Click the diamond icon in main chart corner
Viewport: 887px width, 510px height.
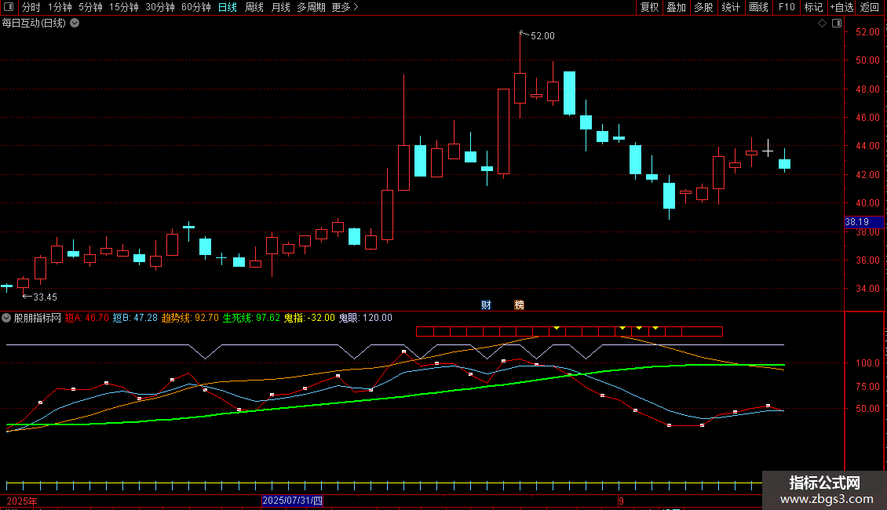pyautogui.click(x=823, y=24)
